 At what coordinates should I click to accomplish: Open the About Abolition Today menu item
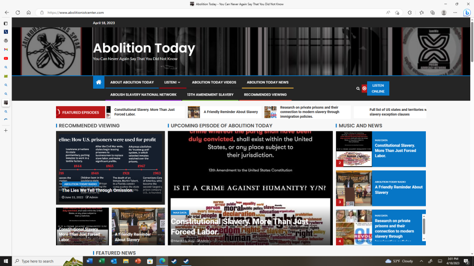[132, 82]
